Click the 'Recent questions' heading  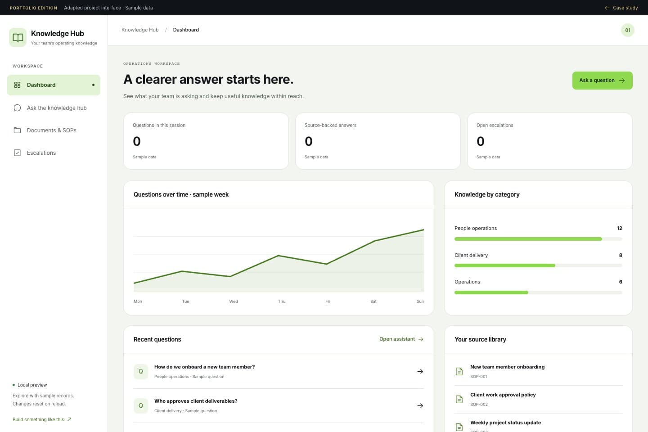click(157, 339)
